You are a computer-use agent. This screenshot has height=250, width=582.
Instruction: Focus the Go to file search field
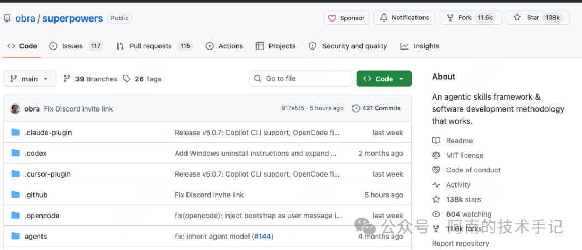pos(301,79)
